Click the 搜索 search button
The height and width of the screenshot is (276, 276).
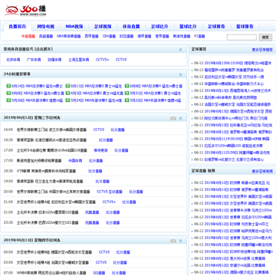coord(265,38)
